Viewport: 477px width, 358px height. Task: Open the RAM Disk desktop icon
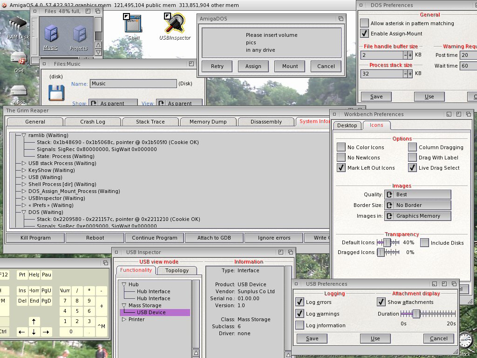[x=18, y=25]
